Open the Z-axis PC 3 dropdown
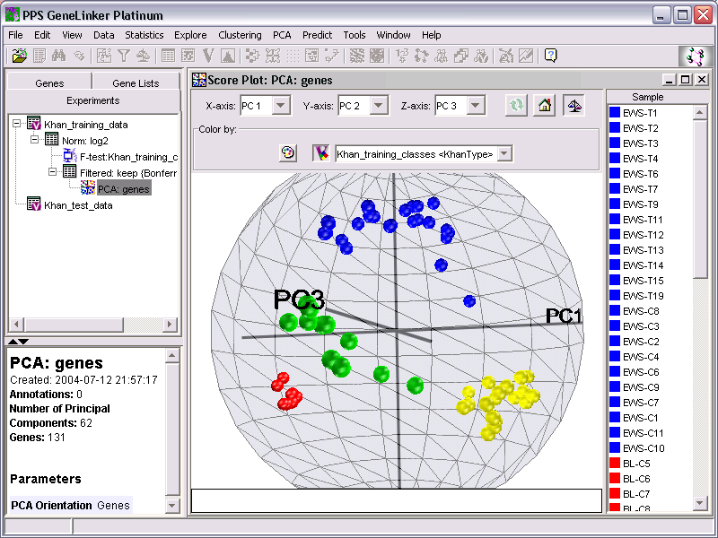718x538 pixels. pyautogui.click(x=476, y=106)
